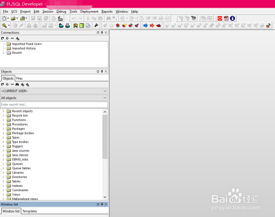Viewport: 275px width, 217px height.
Task: Click the lightning filter icon in the Objects toolbar
Action: 23,85
